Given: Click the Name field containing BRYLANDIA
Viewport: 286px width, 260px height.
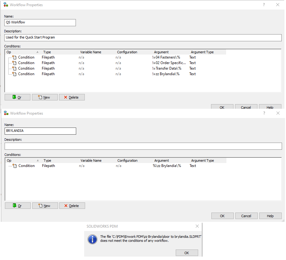Looking at the screenshot, I should [40, 131].
